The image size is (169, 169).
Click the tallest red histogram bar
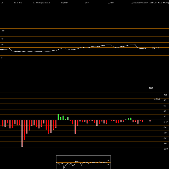coord(22,133)
